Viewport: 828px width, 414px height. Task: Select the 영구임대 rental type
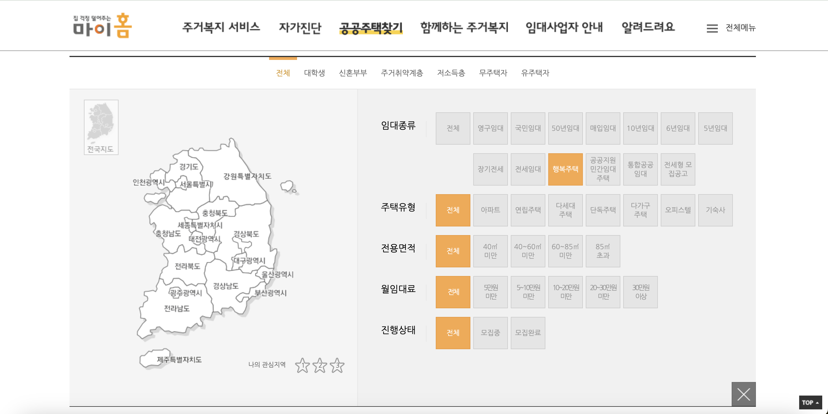(490, 128)
